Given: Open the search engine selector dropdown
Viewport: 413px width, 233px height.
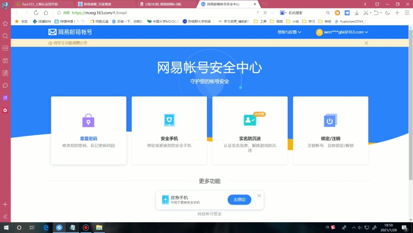Looking at the screenshot, I should click(283, 13).
